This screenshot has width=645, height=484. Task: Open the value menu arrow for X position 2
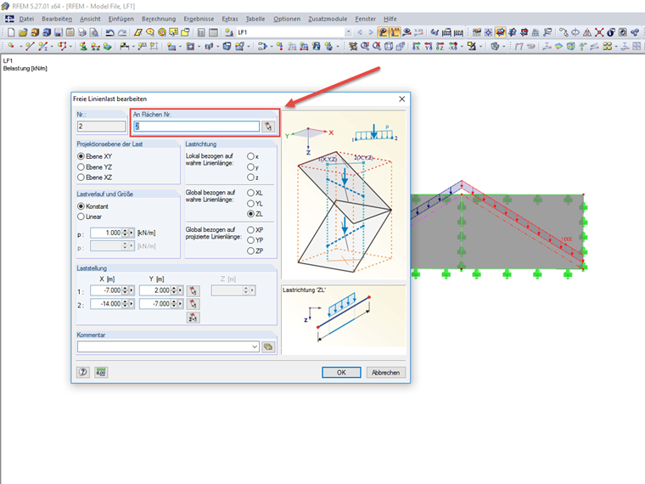(x=132, y=304)
